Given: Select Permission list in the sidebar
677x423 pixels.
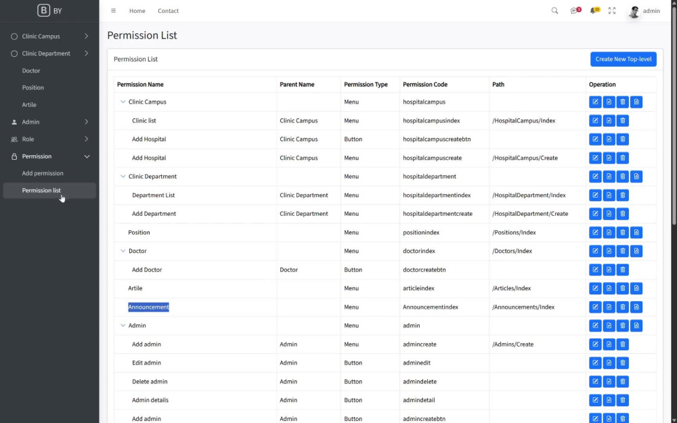Looking at the screenshot, I should click(x=49, y=190).
